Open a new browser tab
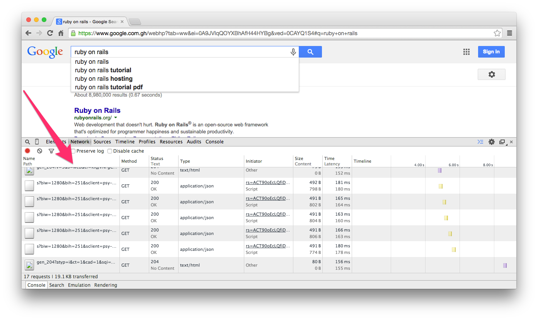The image size is (538, 320). tap(134, 22)
